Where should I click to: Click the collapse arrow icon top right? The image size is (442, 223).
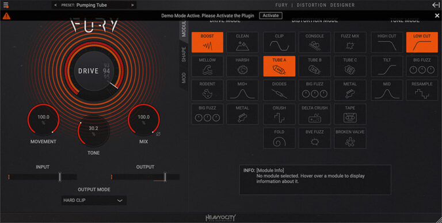pos(436,5)
